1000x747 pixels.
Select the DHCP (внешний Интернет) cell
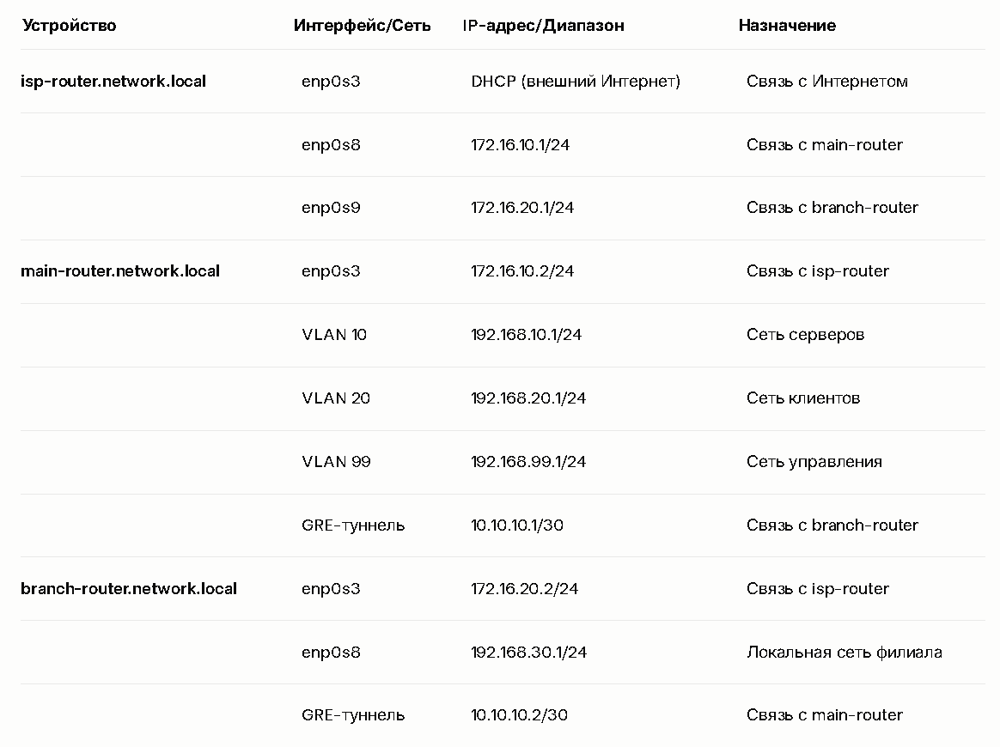coord(576,82)
